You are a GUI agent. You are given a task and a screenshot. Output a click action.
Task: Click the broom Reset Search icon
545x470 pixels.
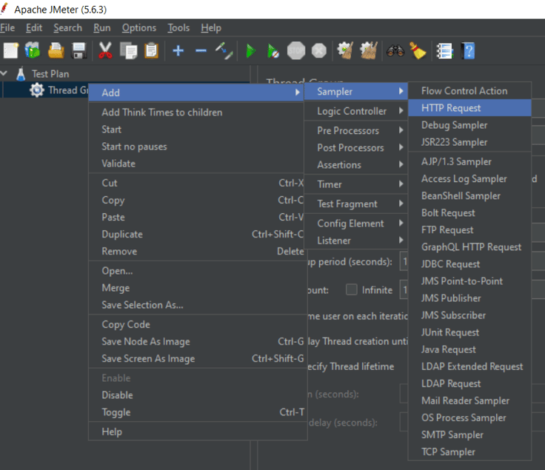(x=418, y=51)
